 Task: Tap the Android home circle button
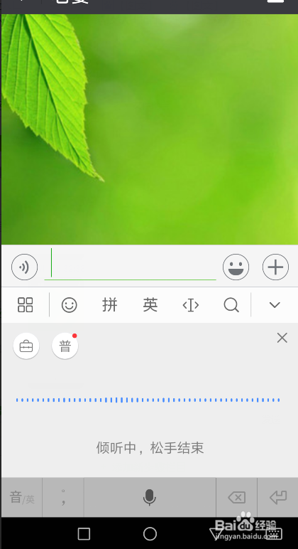(150, 534)
